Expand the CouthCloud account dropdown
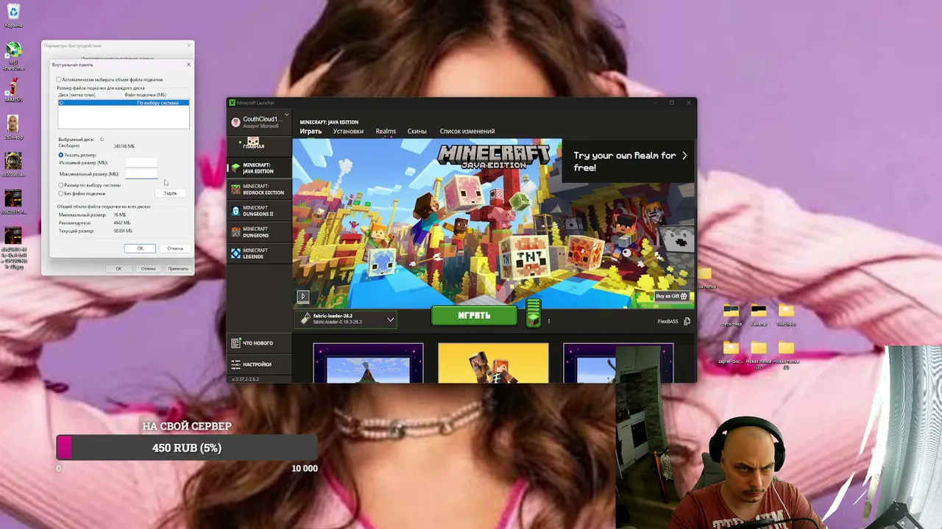 click(286, 115)
